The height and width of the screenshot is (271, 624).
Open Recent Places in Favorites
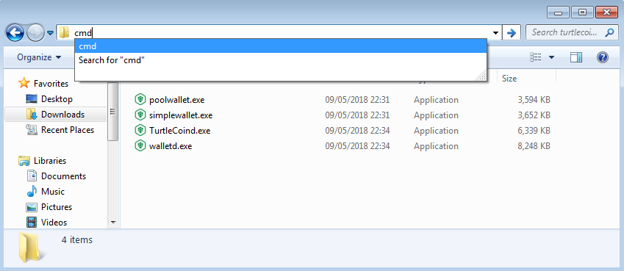(68, 130)
